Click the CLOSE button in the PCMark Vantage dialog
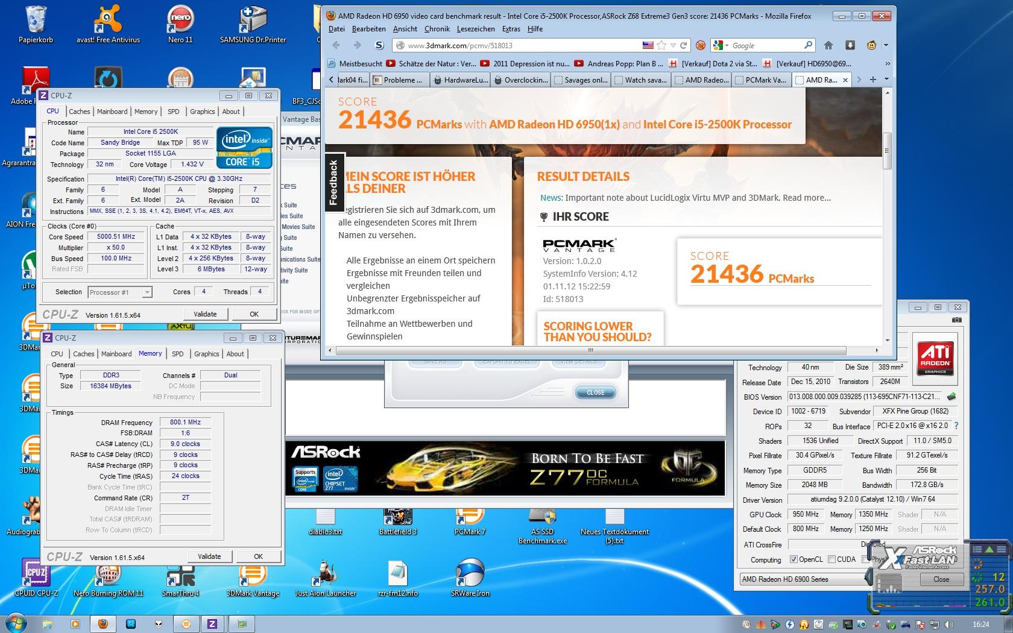 (x=595, y=392)
